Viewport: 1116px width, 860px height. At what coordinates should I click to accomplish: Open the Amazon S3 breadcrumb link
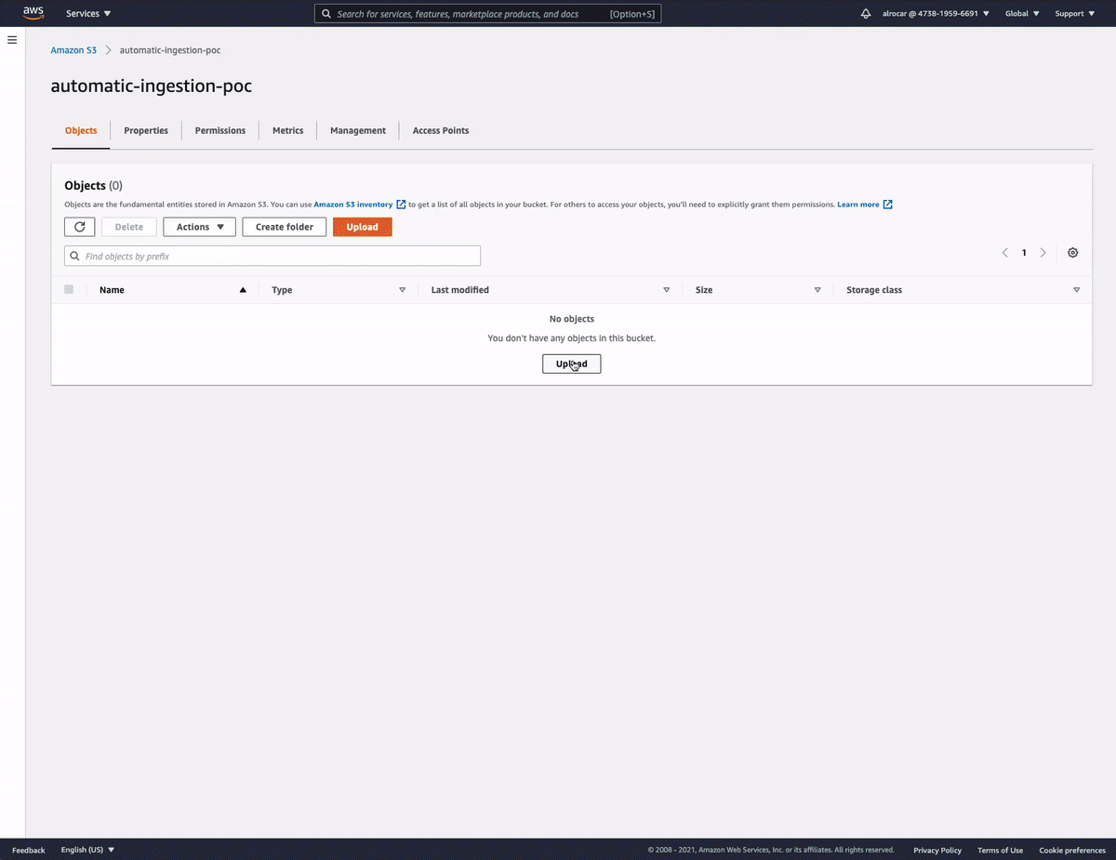point(73,50)
